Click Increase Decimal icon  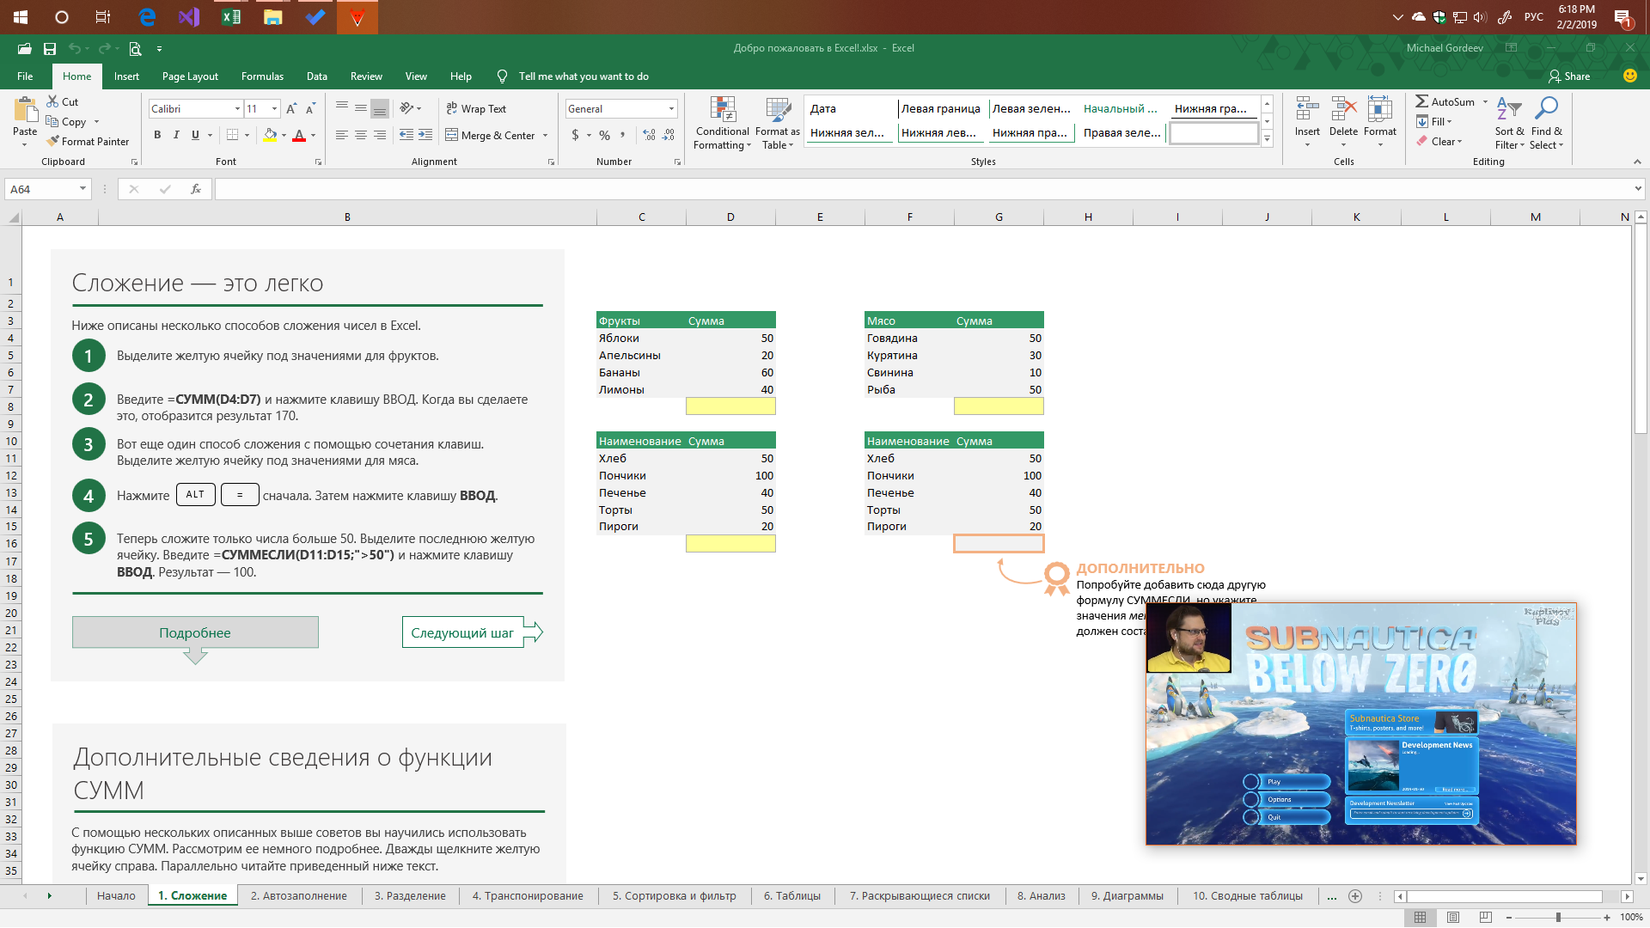click(x=649, y=135)
